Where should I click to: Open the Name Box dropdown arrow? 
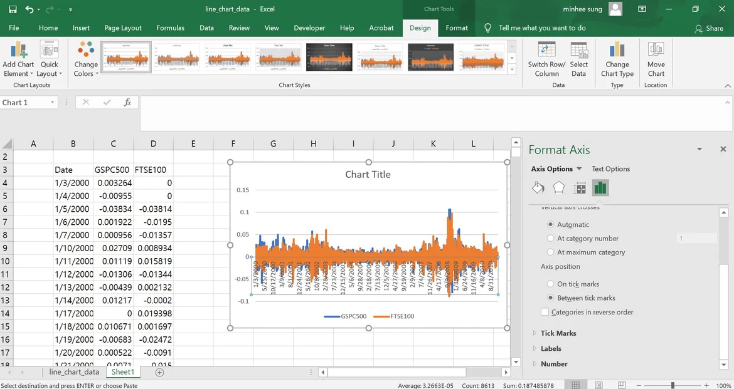click(53, 103)
